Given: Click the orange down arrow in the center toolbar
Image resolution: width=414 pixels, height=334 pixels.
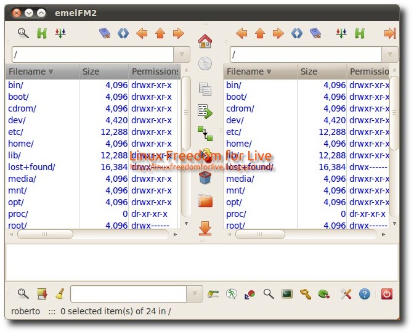Looking at the screenshot, I should (x=205, y=228).
